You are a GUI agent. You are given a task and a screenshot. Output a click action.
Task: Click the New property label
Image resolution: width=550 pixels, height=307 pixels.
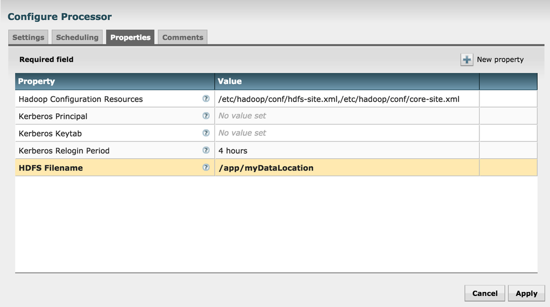500,59
